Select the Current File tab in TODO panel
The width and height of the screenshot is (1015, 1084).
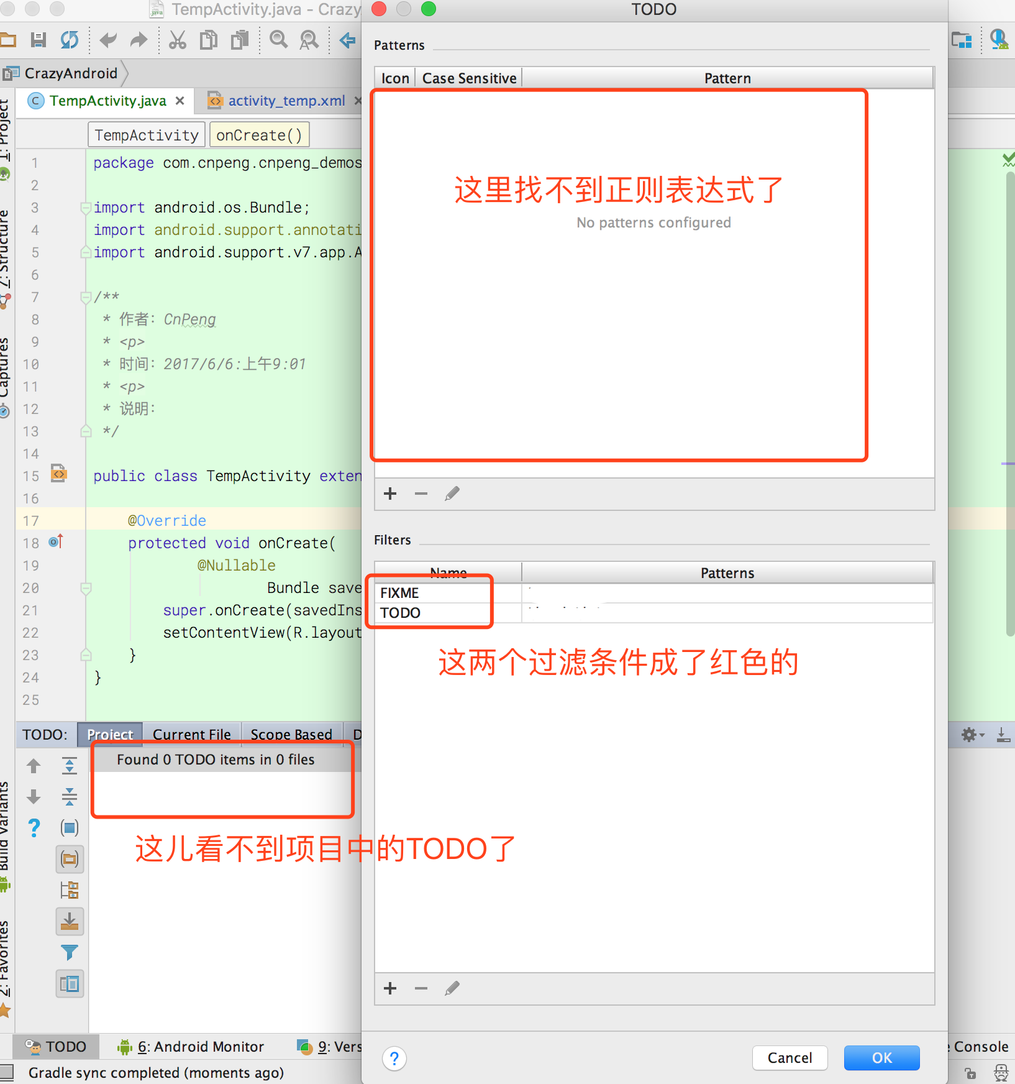click(x=191, y=735)
